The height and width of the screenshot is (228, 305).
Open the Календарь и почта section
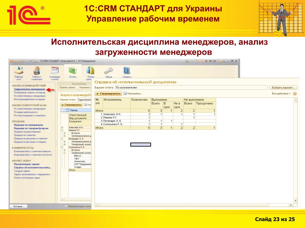(55, 73)
